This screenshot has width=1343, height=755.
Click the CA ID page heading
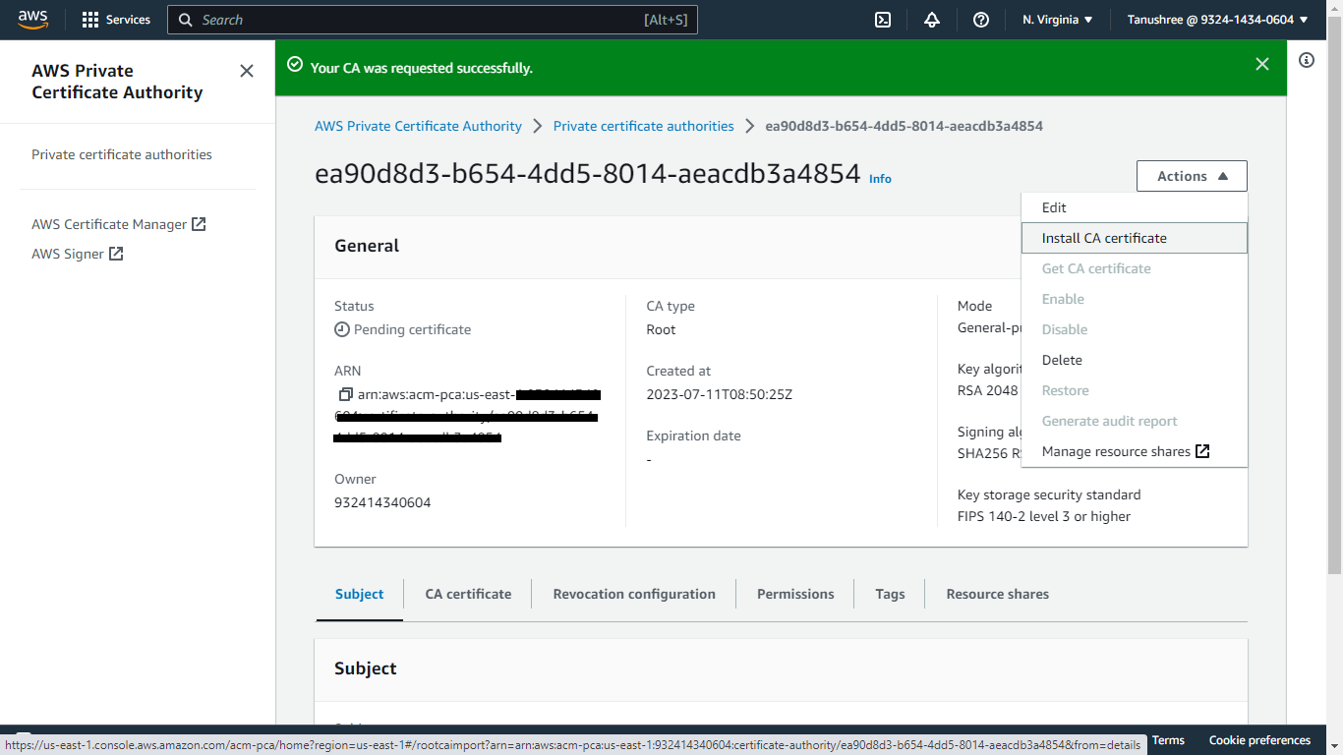[588, 174]
